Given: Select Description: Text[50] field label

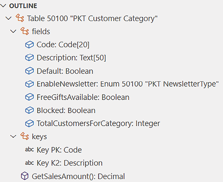Looking at the screenshot, I should point(71,58).
